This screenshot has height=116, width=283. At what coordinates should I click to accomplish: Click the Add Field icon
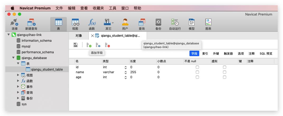click(89, 45)
